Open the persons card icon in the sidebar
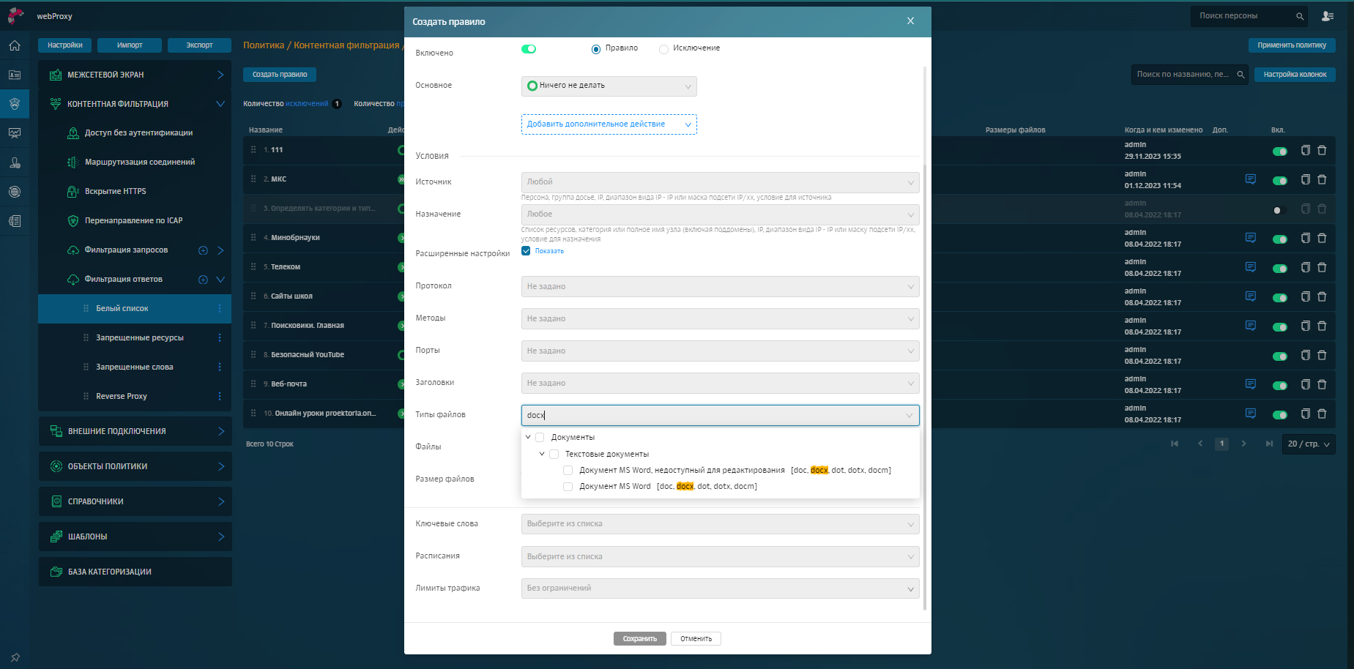 pos(15,75)
